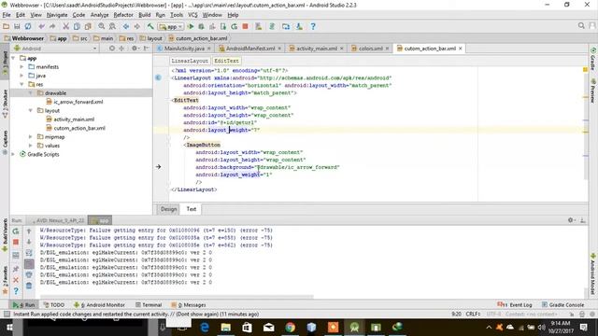Move down the stack trace in console

pyautogui.click(x=29, y=242)
